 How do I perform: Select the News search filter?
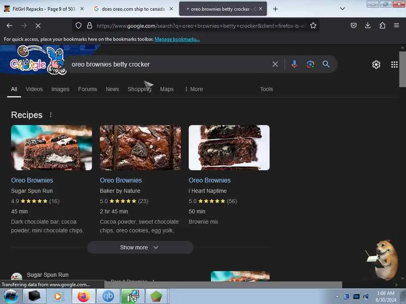pos(112,89)
